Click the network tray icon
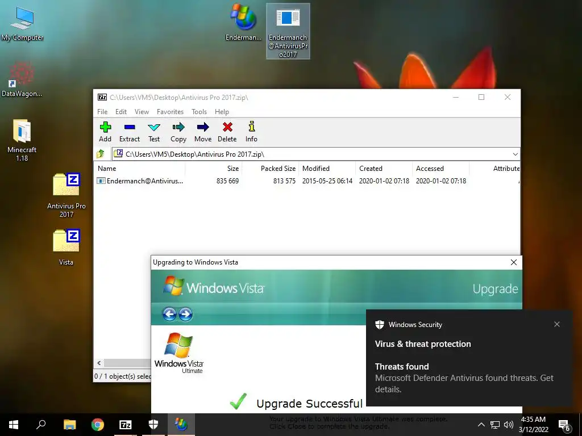Screen dimensions: 582x436 tap(495, 425)
